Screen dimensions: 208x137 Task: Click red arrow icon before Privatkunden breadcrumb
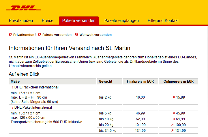click(10, 34)
